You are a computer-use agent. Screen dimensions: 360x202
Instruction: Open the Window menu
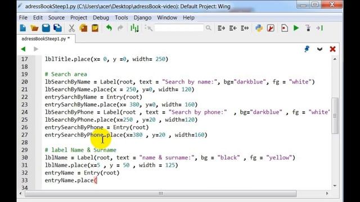[x=167, y=17]
